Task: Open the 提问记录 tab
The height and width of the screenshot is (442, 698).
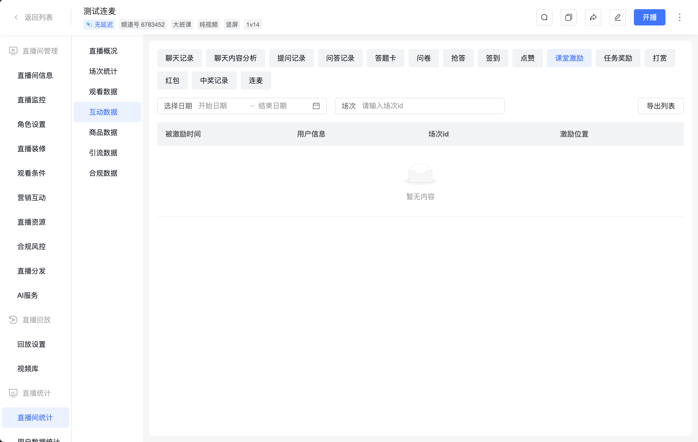Action: (x=291, y=58)
